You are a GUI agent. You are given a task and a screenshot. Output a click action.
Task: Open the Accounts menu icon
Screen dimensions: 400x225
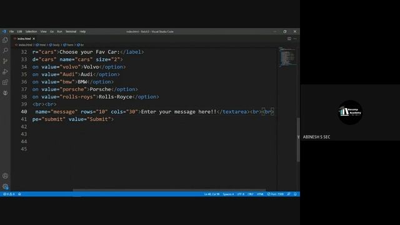[5, 176]
